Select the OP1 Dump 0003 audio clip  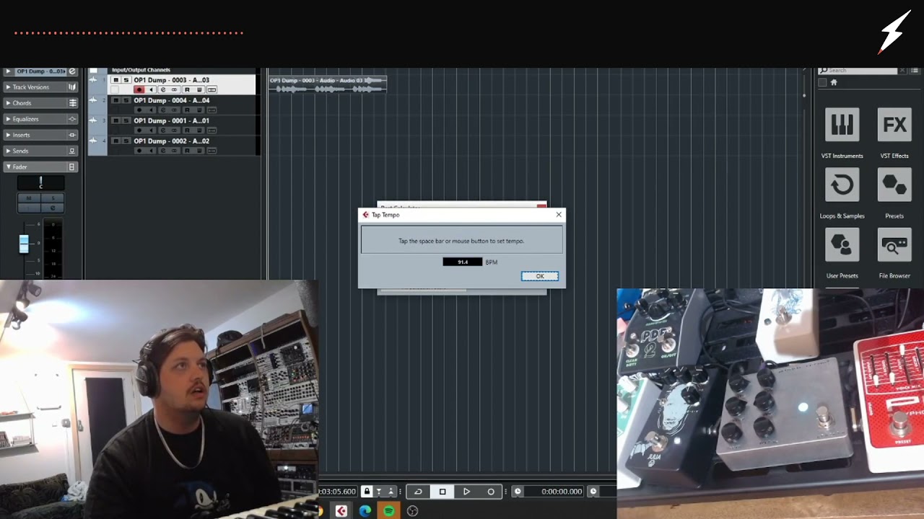click(x=327, y=84)
